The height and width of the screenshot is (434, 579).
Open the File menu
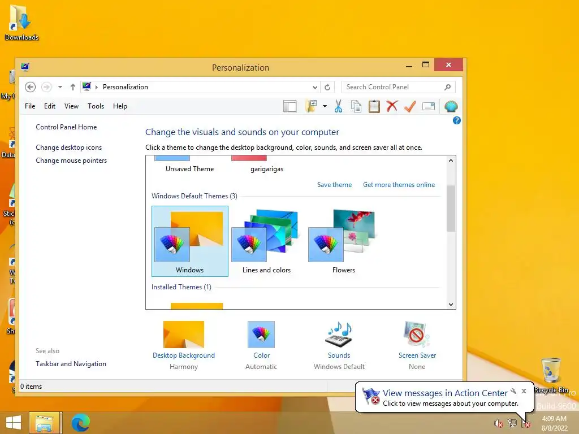click(x=30, y=106)
